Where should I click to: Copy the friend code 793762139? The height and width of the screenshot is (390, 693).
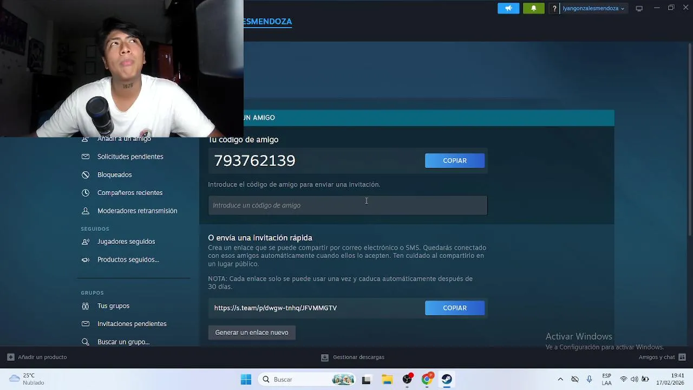coord(455,160)
